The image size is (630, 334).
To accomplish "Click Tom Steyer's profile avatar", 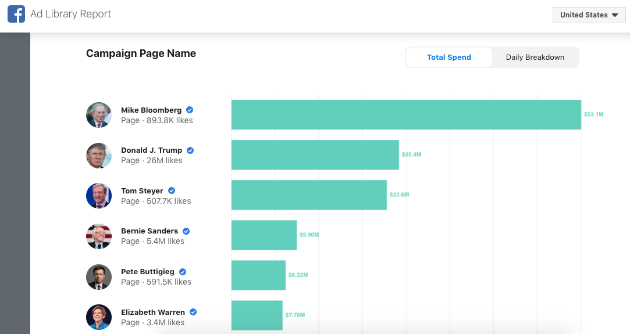I will 99,196.
